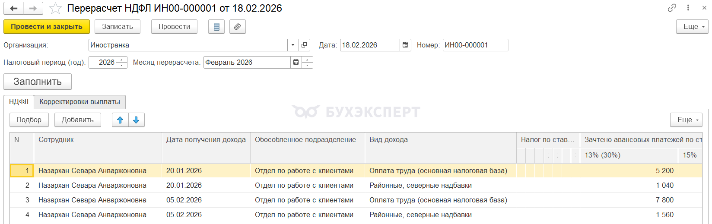Click Провести и закрыть button
This screenshot has height=224, width=712.
tap(47, 27)
